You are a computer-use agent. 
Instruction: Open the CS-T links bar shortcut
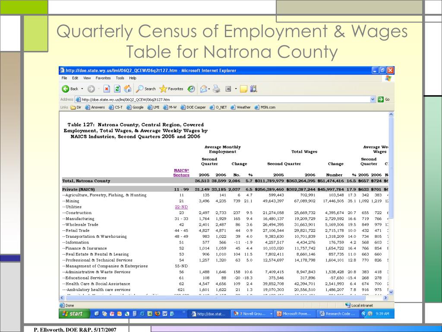pos(116,107)
